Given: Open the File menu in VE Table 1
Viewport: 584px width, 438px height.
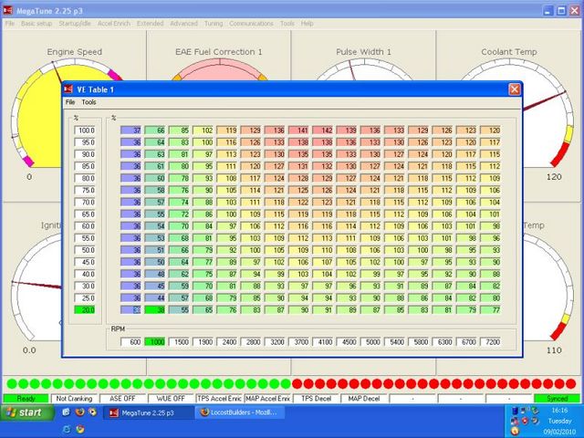Looking at the screenshot, I should (69, 102).
